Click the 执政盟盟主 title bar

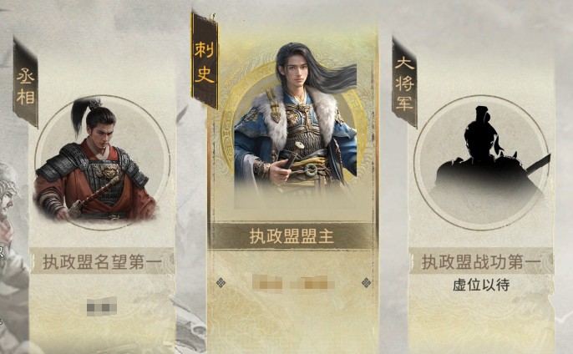(x=292, y=236)
